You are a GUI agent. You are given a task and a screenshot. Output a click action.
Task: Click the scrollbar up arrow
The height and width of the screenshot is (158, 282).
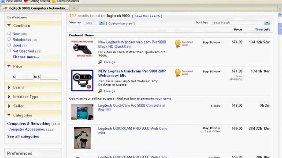pos(280,14)
